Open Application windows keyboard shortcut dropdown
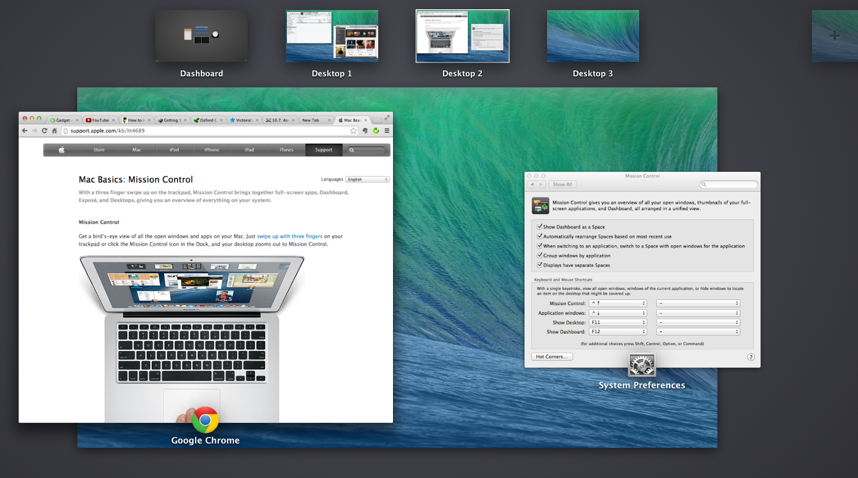The height and width of the screenshot is (478, 858). pos(618,313)
